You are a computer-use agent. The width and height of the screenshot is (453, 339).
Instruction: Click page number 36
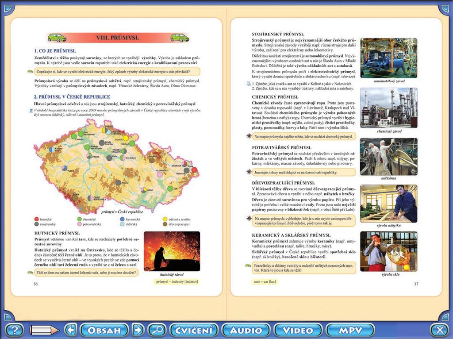pos(35,284)
